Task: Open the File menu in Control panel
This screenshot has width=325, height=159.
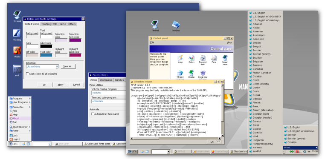Action: 152,43
